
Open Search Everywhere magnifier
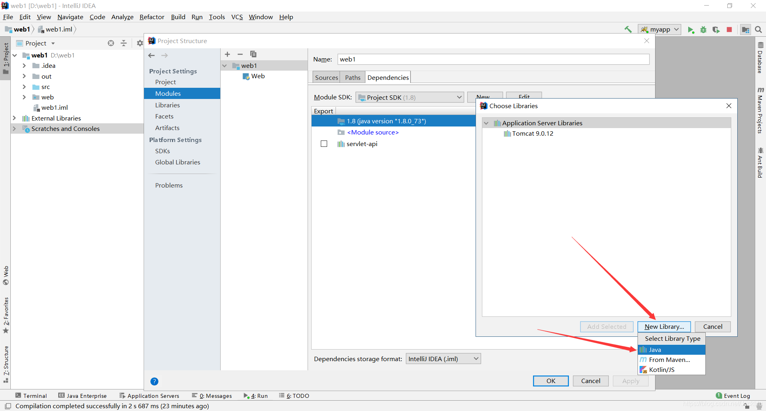click(x=758, y=30)
